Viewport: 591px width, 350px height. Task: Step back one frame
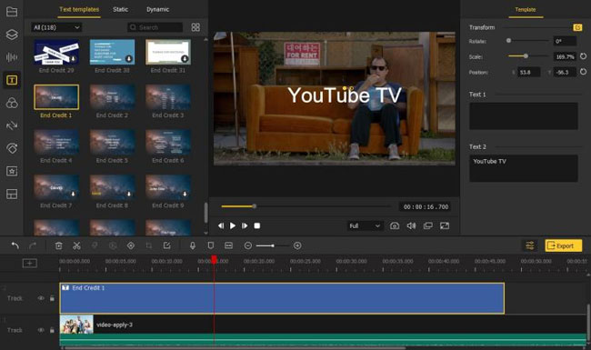click(x=221, y=225)
